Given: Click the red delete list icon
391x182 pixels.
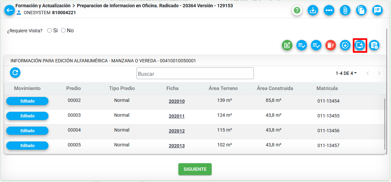Looking at the screenshot, I should (331, 45).
